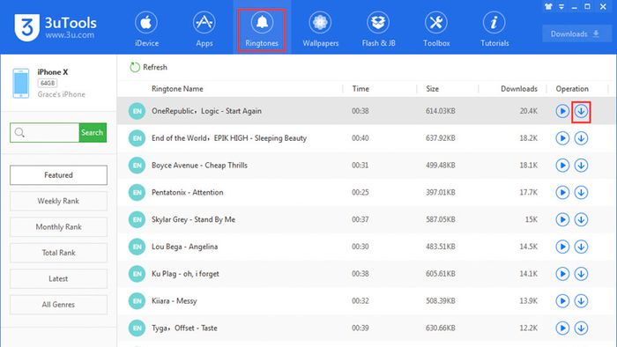Download Ku Plag oh, i forget

click(581, 274)
